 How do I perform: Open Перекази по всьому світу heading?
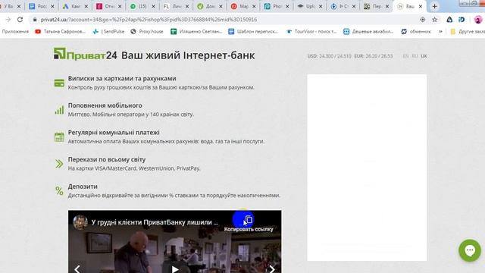click(107, 159)
